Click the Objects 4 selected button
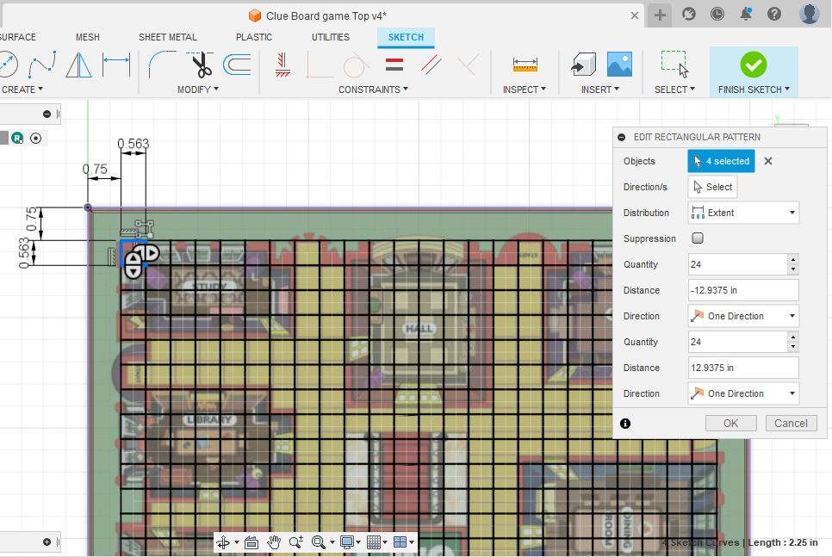Viewport: 832px width, 557px height. pos(721,161)
